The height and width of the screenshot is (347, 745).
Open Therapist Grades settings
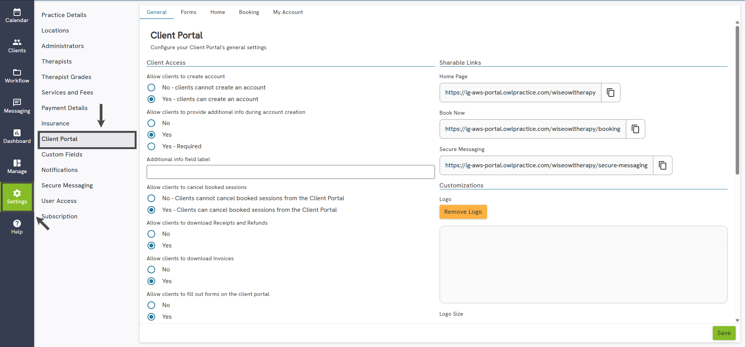tap(66, 77)
